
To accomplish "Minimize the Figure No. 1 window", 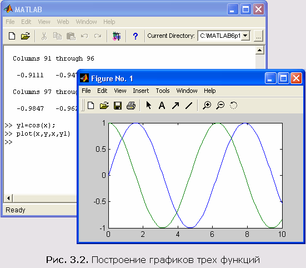I will (x=270, y=78).
